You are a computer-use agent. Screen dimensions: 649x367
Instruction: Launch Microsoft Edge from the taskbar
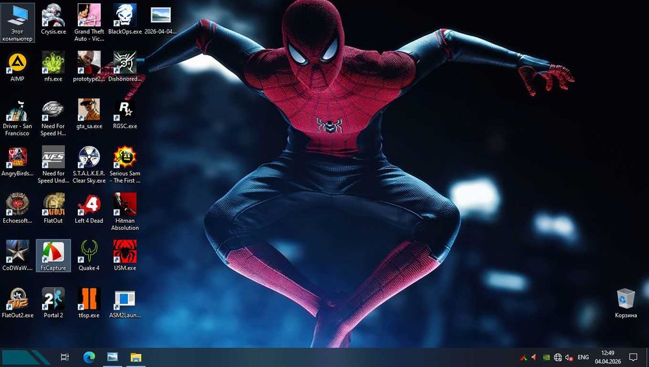coord(89,357)
